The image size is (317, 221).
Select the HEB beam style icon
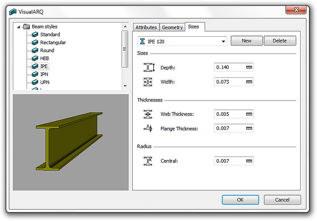point(35,58)
